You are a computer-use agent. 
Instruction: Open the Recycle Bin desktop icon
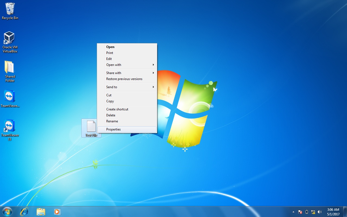click(x=10, y=11)
